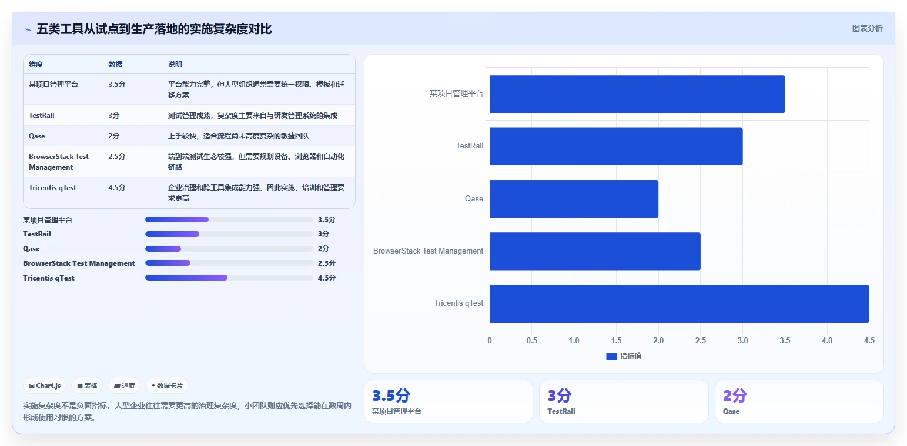Click the 2.5分 value beside the BrowserStack progress bar
This screenshot has height=446, width=907.
326,263
